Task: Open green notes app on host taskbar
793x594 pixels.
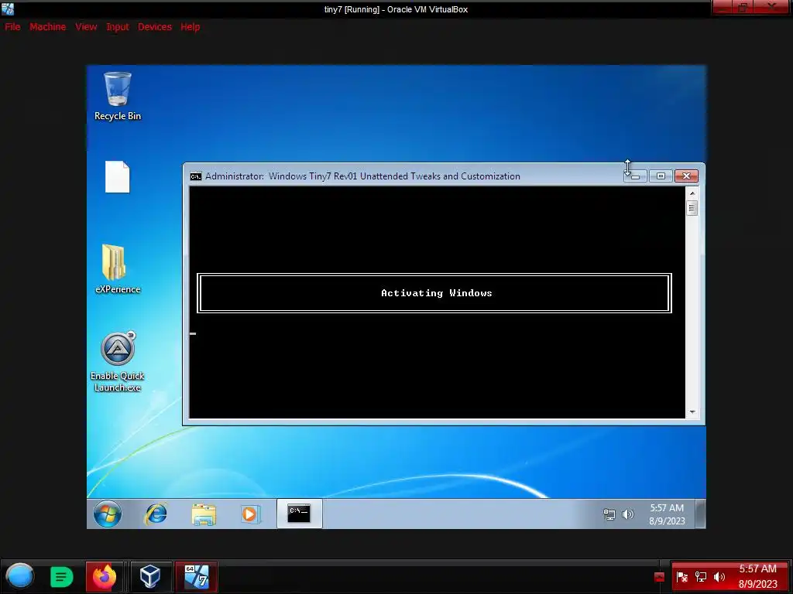Action: click(x=62, y=577)
